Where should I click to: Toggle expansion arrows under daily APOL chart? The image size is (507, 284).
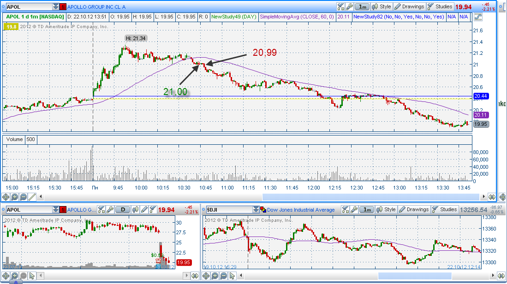pos(195,276)
